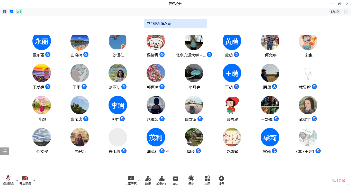The image size is (351, 186).
Task: Unmute the microphone
Action: pos(8,180)
